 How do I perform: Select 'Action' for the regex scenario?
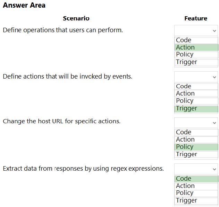(x=196, y=186)
